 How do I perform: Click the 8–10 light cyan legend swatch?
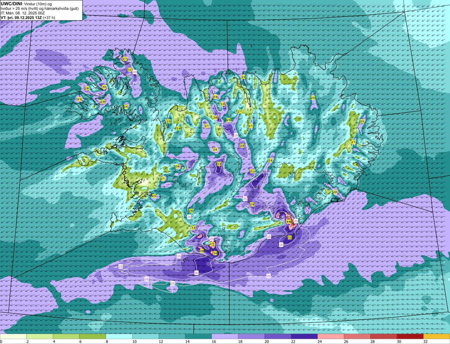(x=119, y=337)
